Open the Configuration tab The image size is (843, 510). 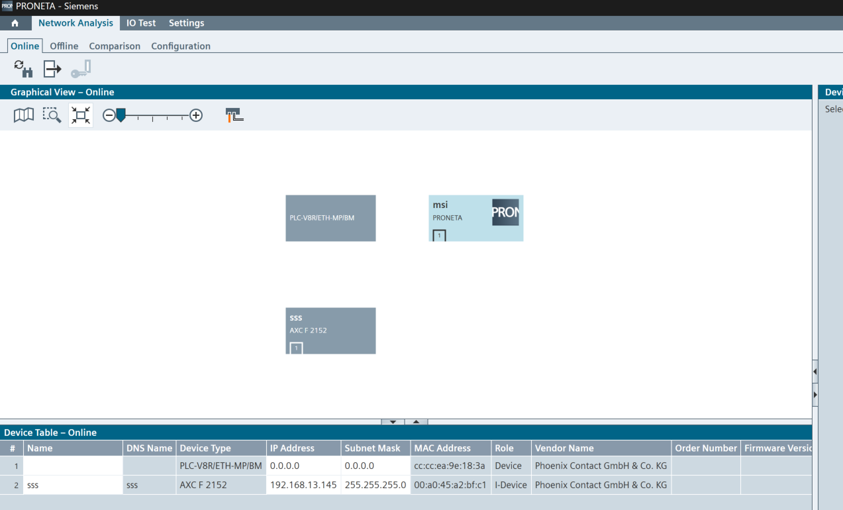coord(181,46)
